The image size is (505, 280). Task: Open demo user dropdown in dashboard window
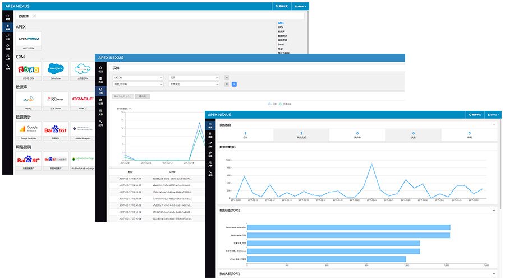coord(493,115)
